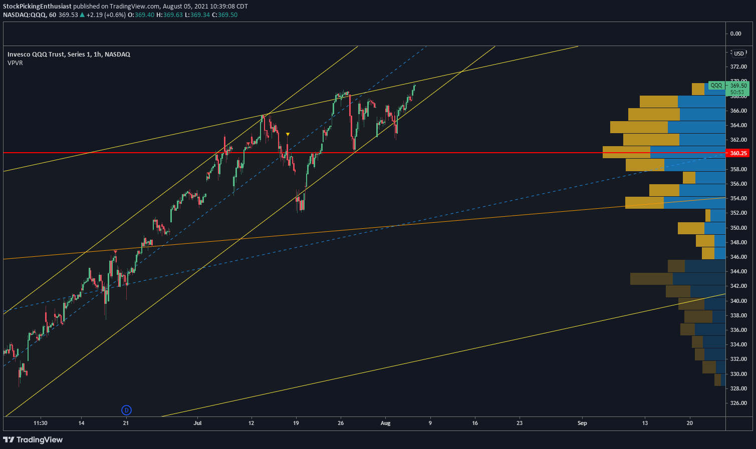756x449 pixels.
Task: Click the +2.19 (+0.6%) change value
Action: [x=106, y=15]
